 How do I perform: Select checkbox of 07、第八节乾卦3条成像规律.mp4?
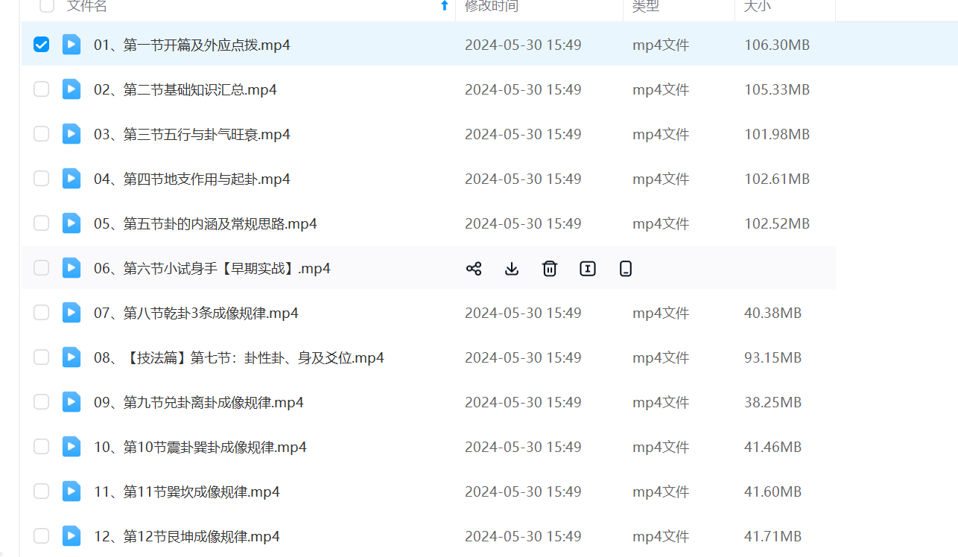(x=42, y=313)
